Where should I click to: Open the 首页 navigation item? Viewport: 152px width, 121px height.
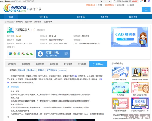click(11, 17)
